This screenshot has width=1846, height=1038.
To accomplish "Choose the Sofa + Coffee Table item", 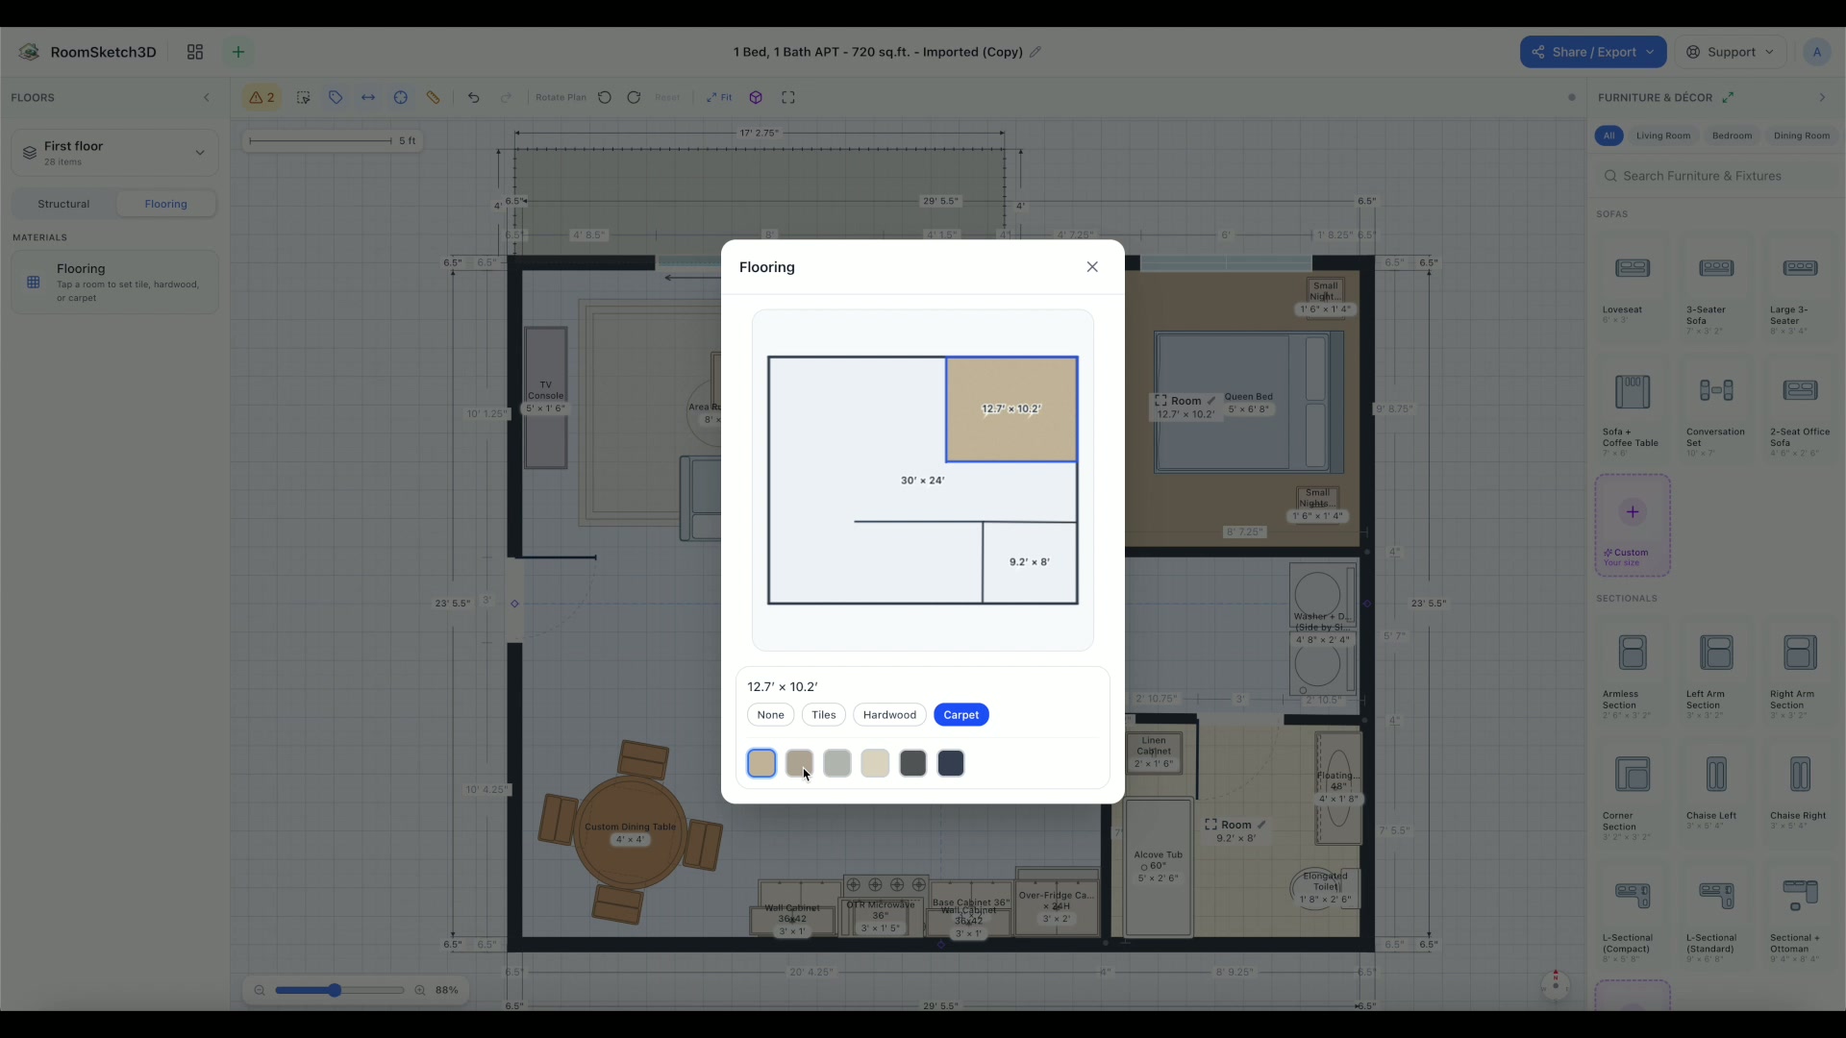I will [x=1633, y=410].
